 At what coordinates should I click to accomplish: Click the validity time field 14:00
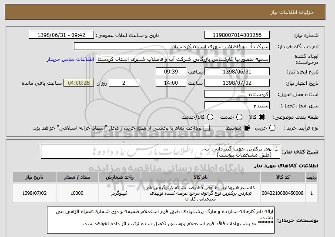(x=171, y=83)
